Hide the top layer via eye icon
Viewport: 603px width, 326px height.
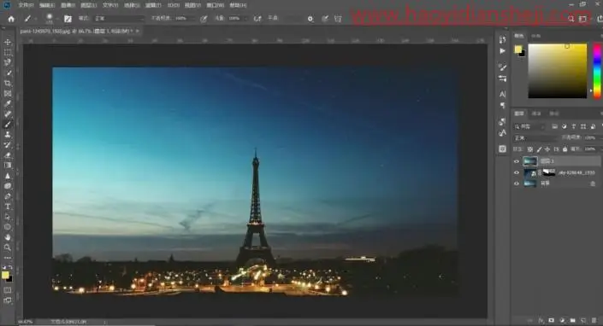[517, 161]
